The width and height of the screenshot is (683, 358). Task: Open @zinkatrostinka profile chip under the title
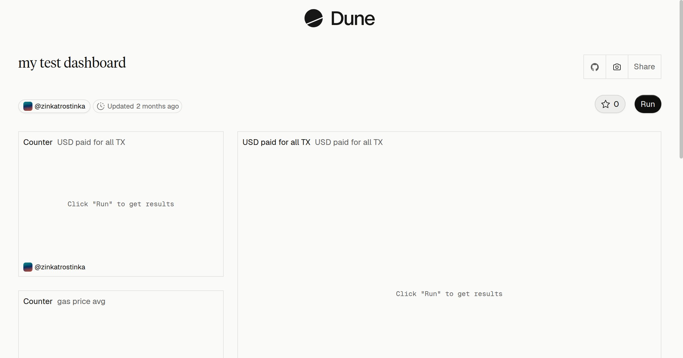point(54,106)
